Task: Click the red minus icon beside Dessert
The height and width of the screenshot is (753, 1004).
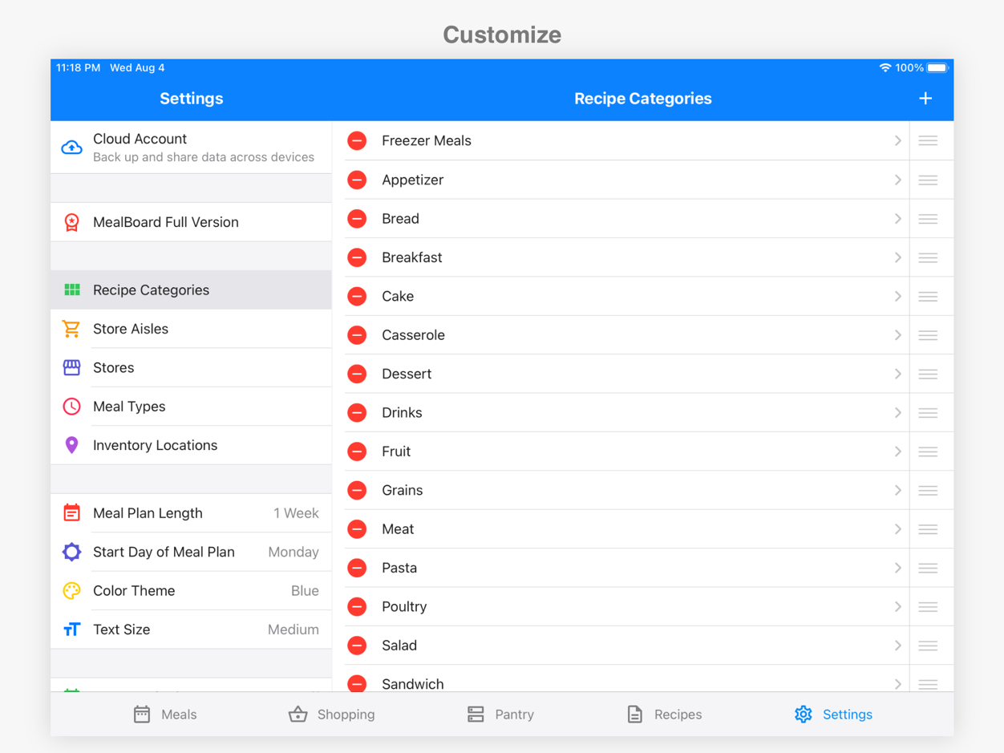Action: coord(357,374)
